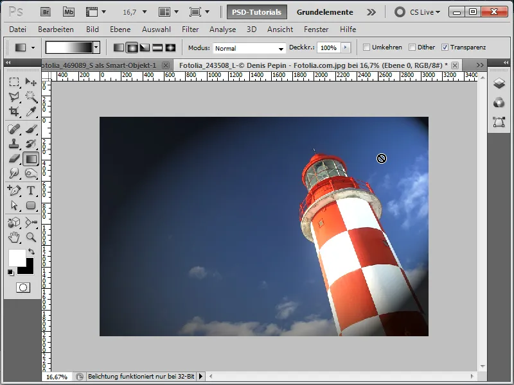The height and width of the screenshot is (385, 514).
Task: Switch to Grundelemente workspace
Action: [x=325, y=12]
